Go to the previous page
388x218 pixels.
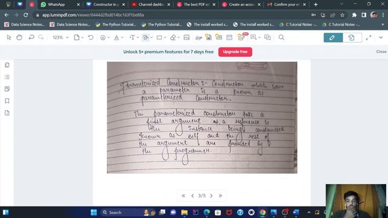click(x=193, y=196)
